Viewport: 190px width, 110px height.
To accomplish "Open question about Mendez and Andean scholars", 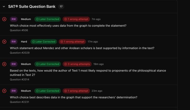I will pyautogui.click(x=82, y=48).
